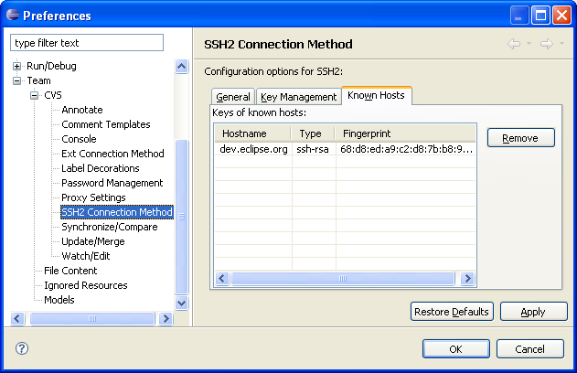Viewport: 577px width, 373px height.
Task: Select Ext Connection Method item
Action: pos(112,154)
